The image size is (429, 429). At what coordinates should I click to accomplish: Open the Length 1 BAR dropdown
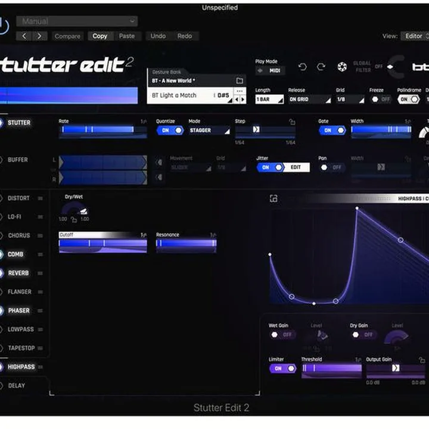click(x=269, y=100)
